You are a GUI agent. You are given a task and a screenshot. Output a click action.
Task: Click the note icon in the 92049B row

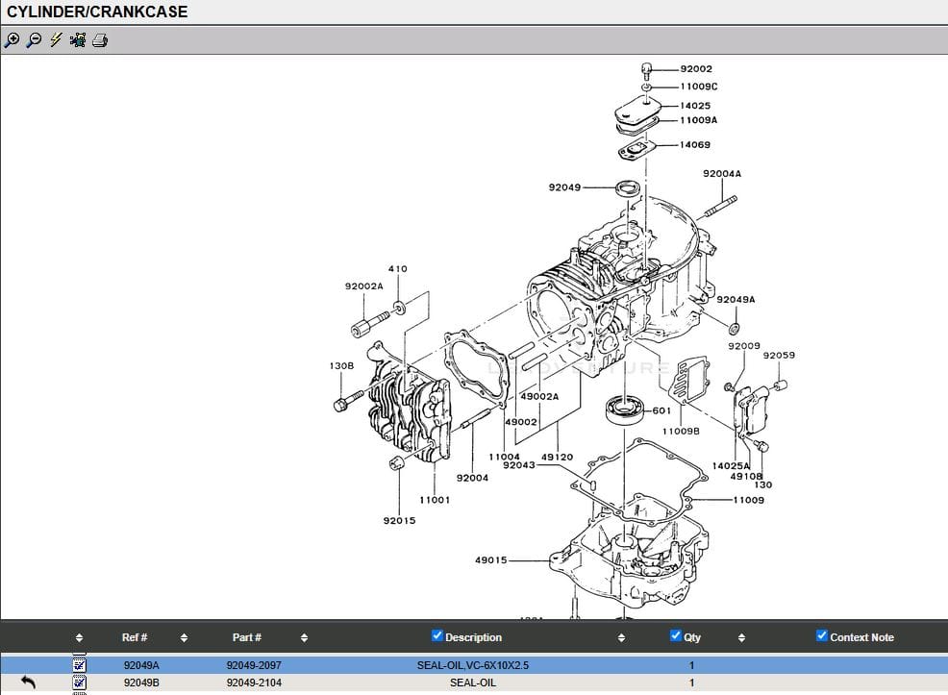pos(80,683)
